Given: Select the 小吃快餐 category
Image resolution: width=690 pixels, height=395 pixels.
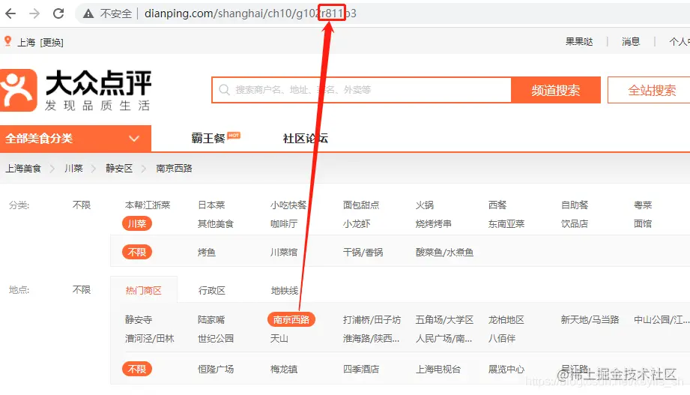Looking at the screenshot, I should point(288,205).
